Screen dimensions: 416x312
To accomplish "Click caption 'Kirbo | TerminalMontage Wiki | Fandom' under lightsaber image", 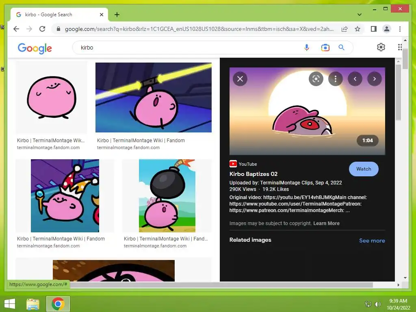I will [x=141, y=140].
